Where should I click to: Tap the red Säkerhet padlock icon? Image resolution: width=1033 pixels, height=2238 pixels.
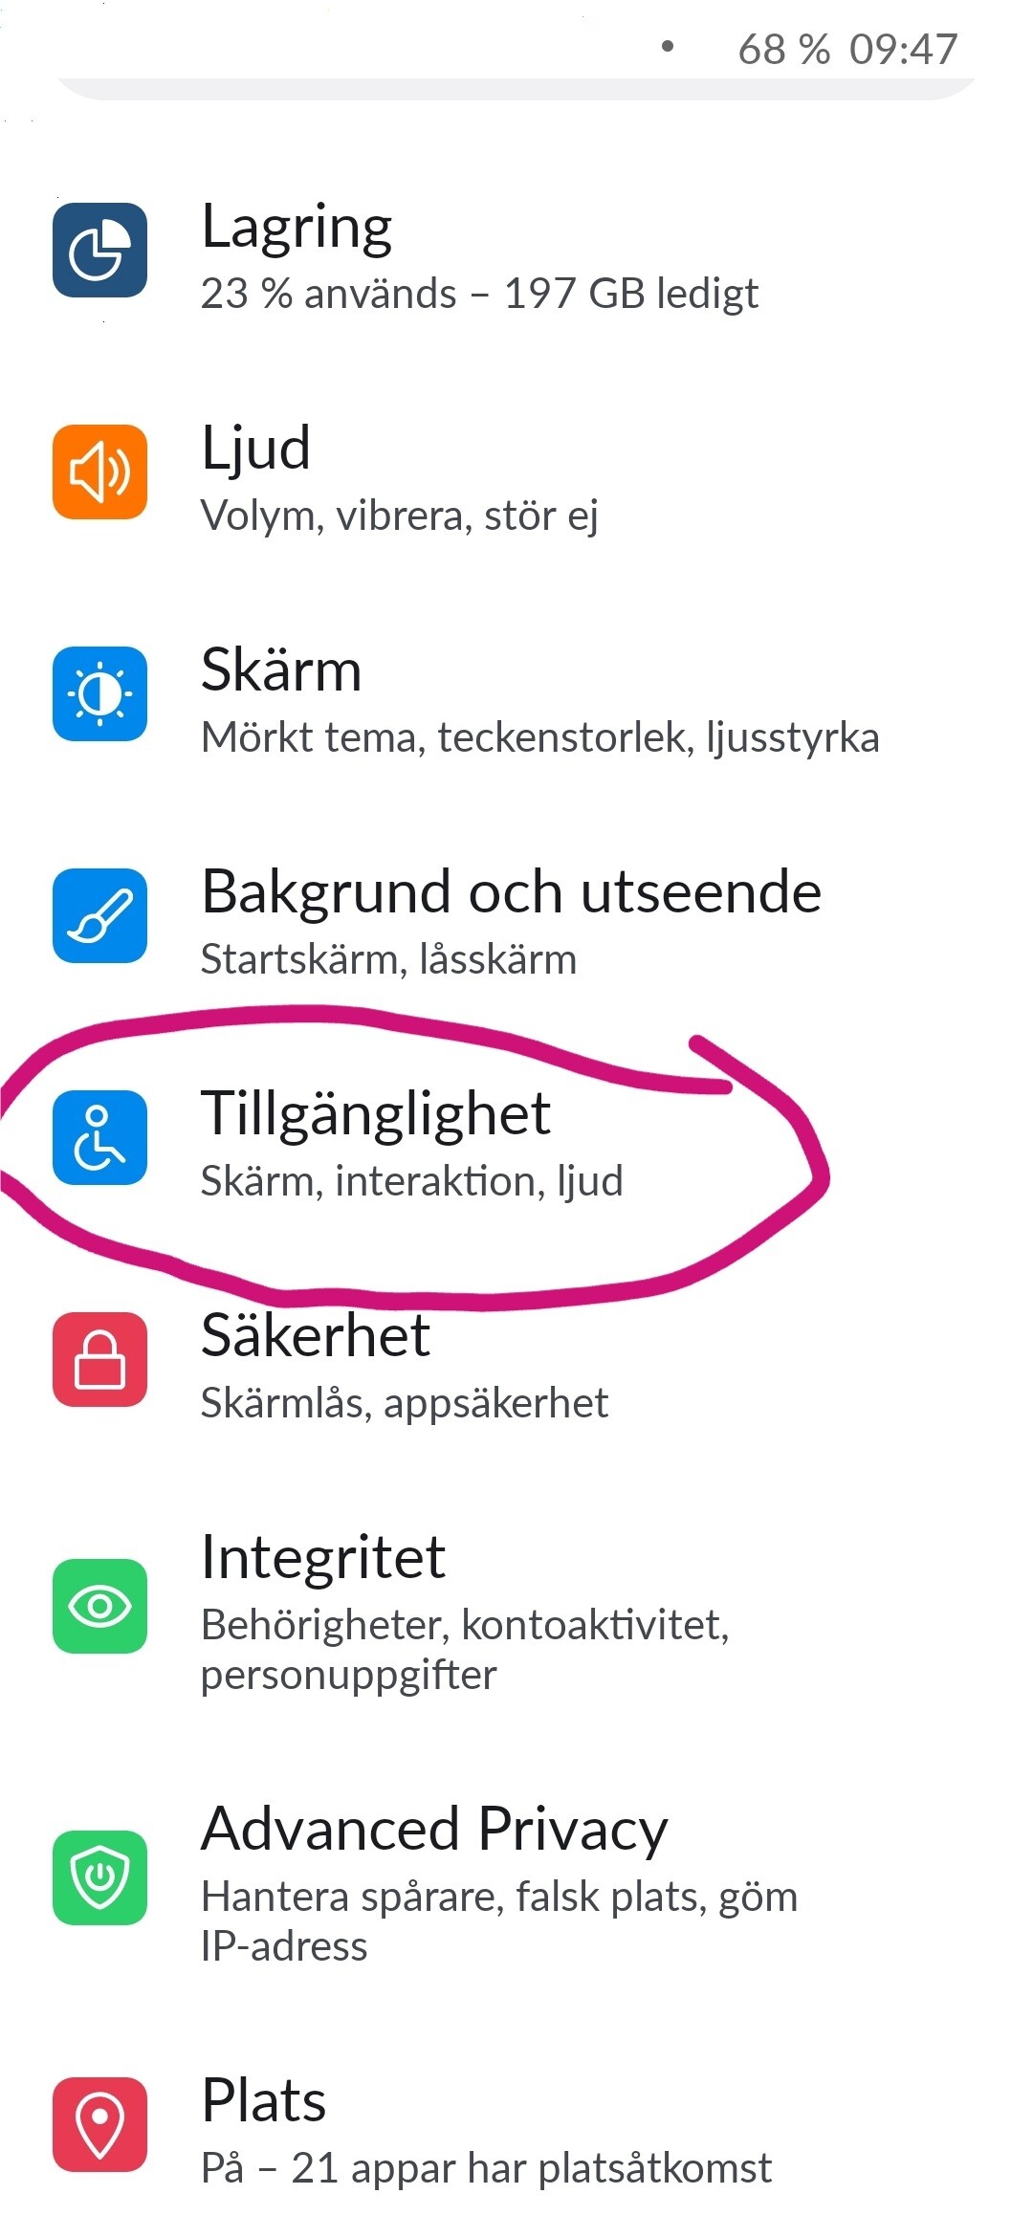click(x=99, y=1359)
